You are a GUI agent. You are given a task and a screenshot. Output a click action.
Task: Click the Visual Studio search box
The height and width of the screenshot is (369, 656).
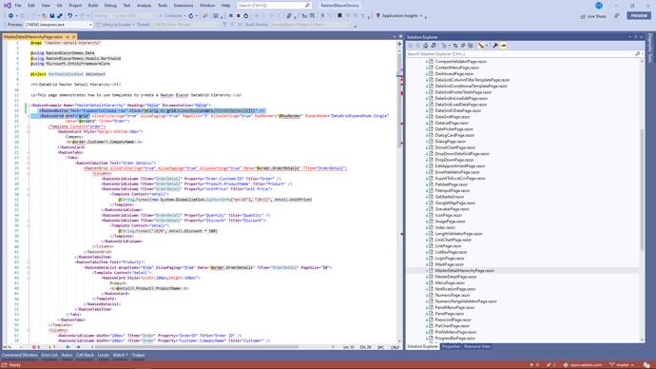point(275,6)
